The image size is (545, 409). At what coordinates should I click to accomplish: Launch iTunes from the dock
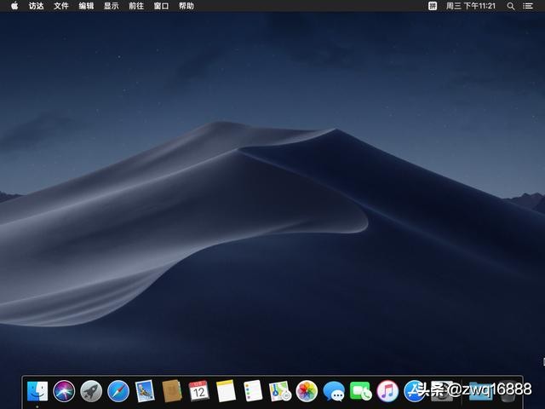pyautogui.click(x=387, y=391)
